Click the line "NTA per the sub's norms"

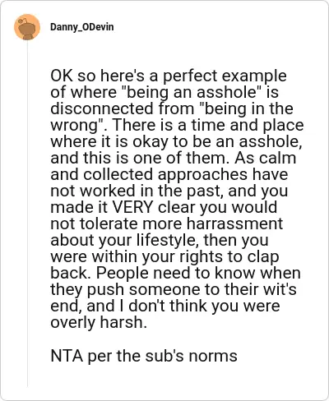144,356
